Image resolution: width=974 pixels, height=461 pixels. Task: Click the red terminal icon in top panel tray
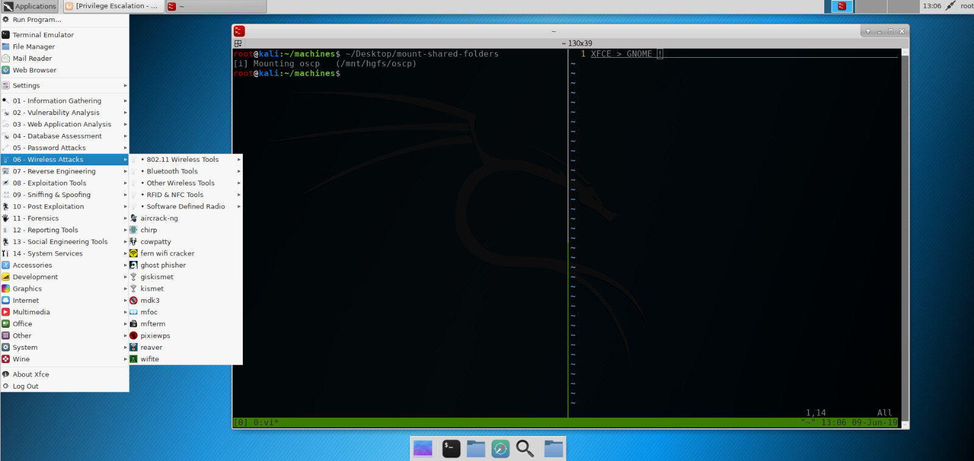(842, 6)
